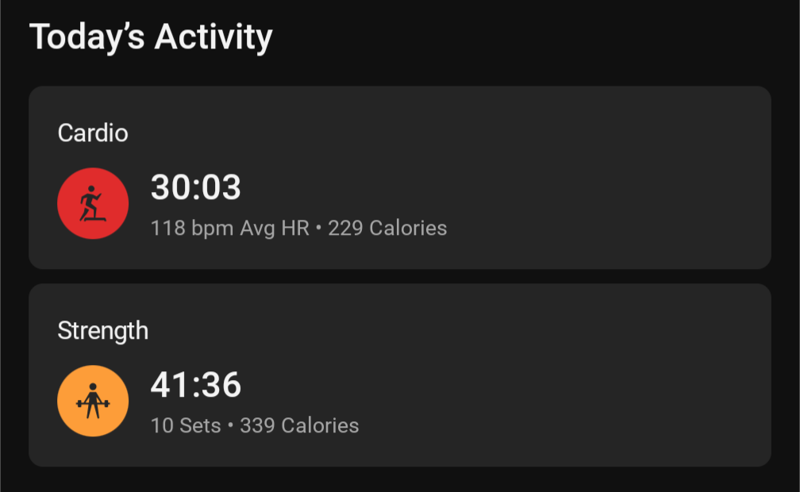
Task: Click the running figure inside red circle
Action: coord(92,203)
